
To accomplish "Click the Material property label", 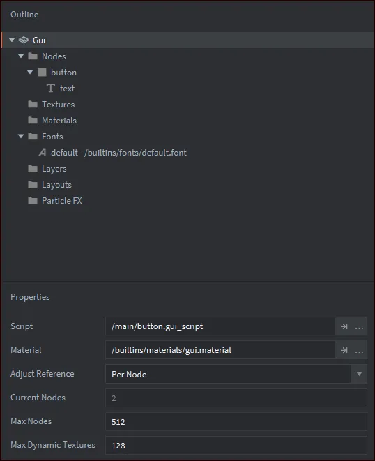I will click(26, 350).
